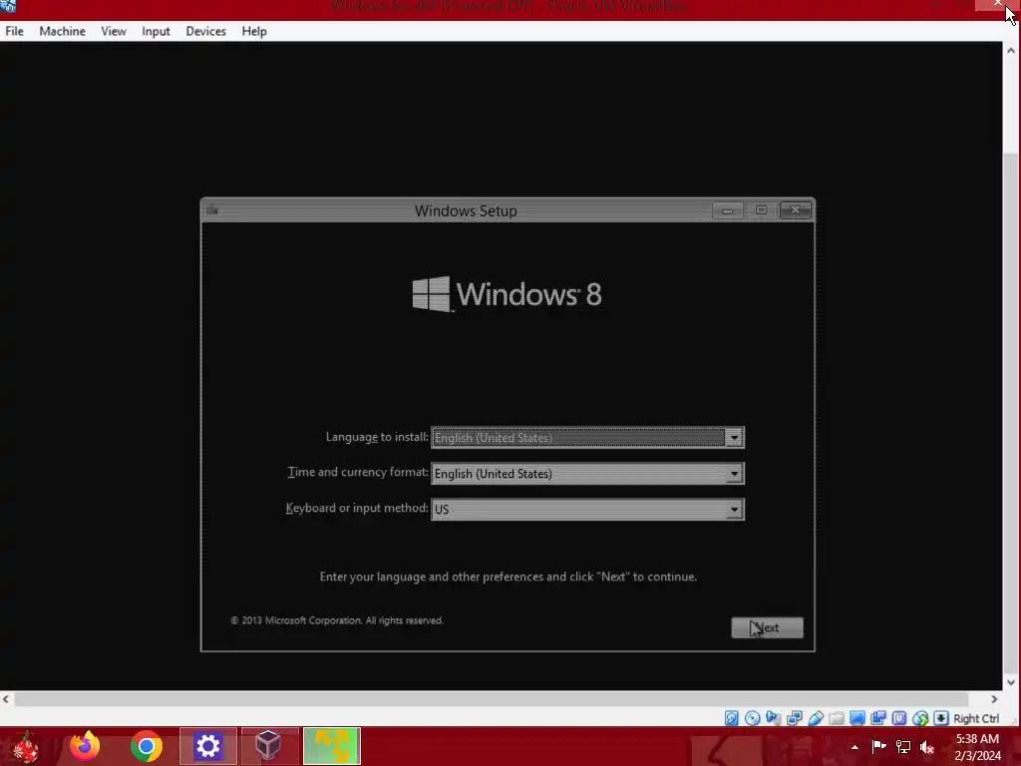Screen dimensions: 1021x766
Task: Close the Windows Setup dialog
Action: point(795,210)
